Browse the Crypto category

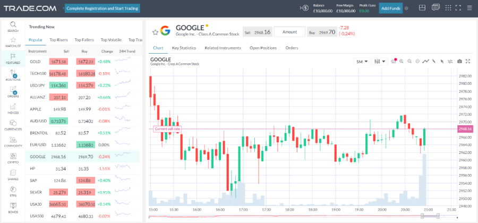coord(13,158)
